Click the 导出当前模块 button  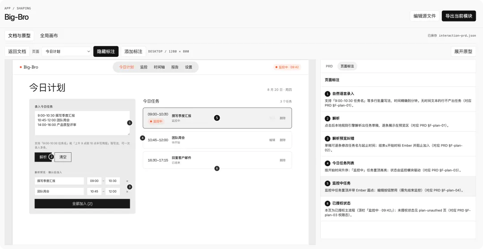(x=459, y=16)
